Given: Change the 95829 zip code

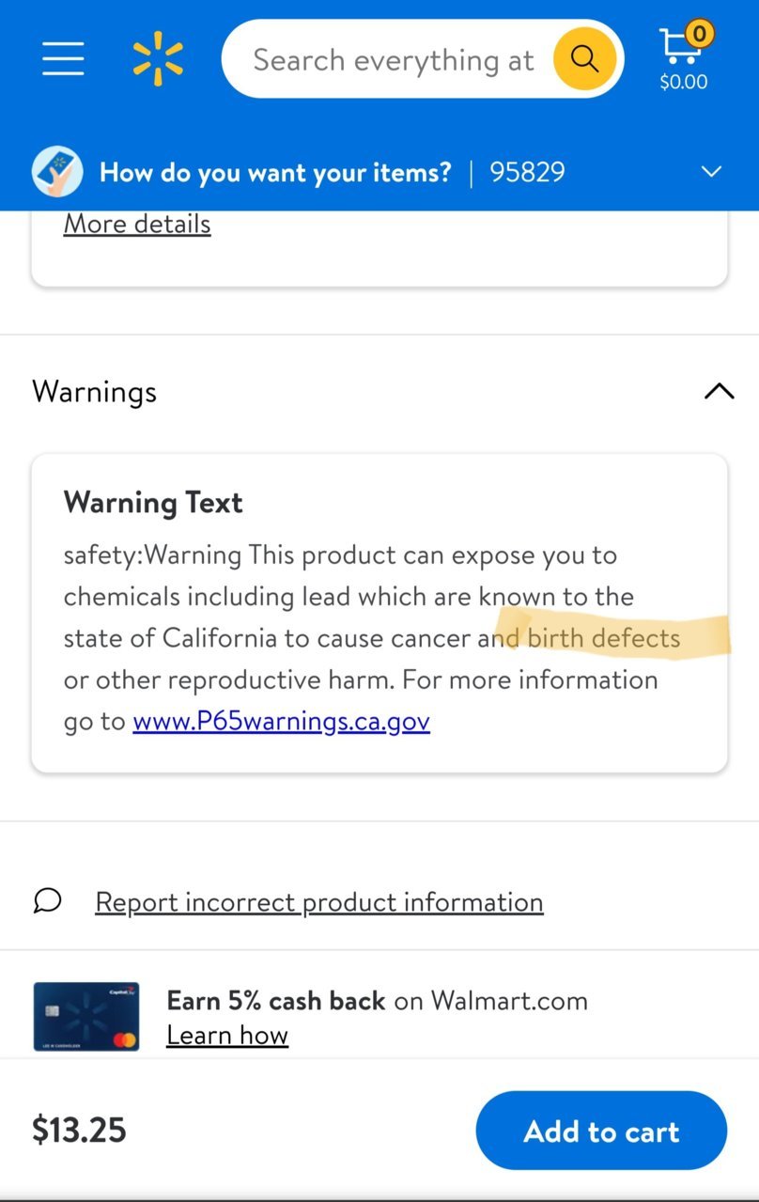Looking at the screenshot, I should (x=527, y=172).
